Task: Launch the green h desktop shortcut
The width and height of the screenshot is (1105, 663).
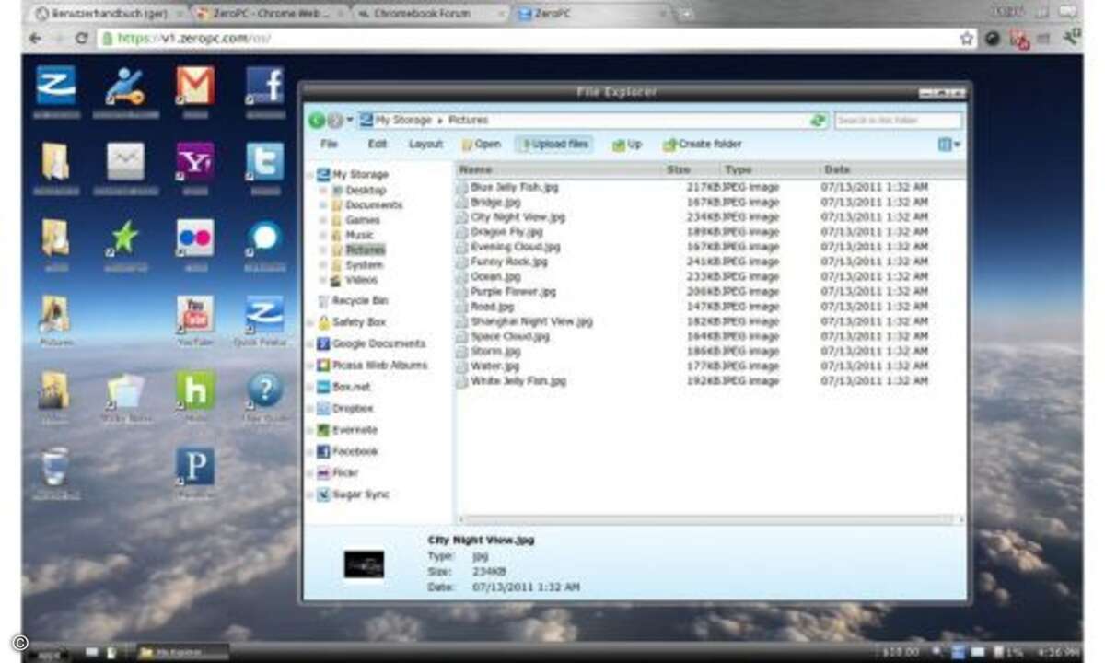Action: point(195,390)
